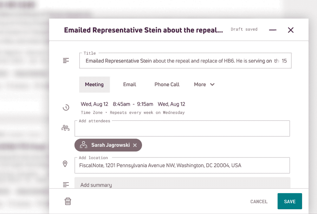Image resolution: width=317 pixels, height=214 pixels.
Task: Open the start time 8:45am picker
Action: tap(121, 104)
